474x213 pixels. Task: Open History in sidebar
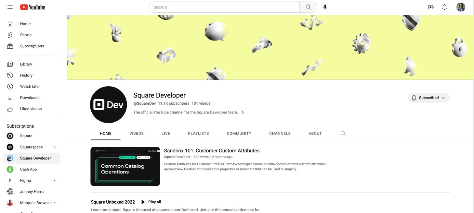[x=32, y=75]
